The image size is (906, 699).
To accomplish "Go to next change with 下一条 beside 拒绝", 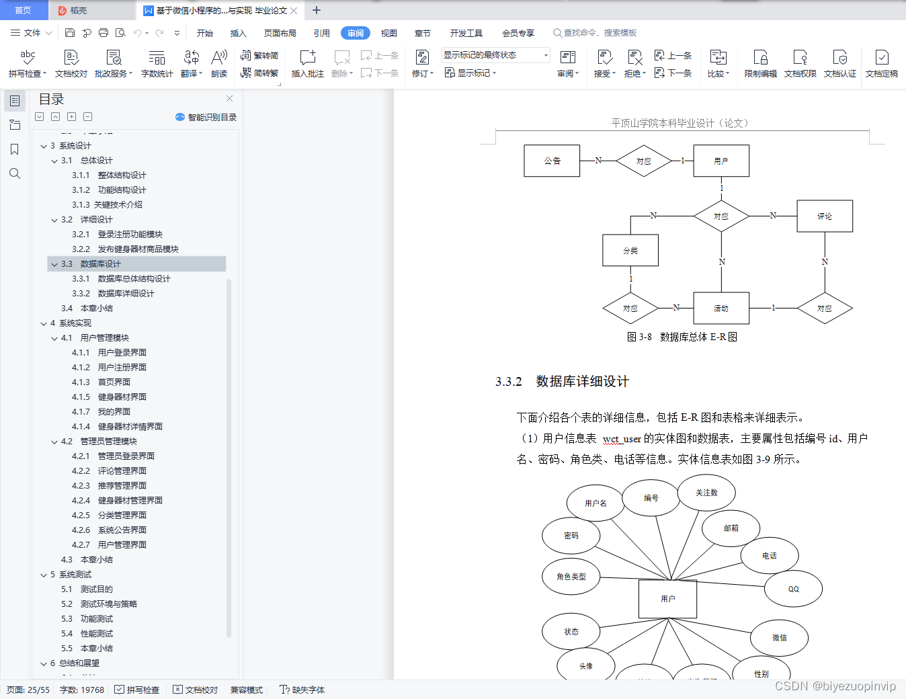I will click(x=673, y=73).
